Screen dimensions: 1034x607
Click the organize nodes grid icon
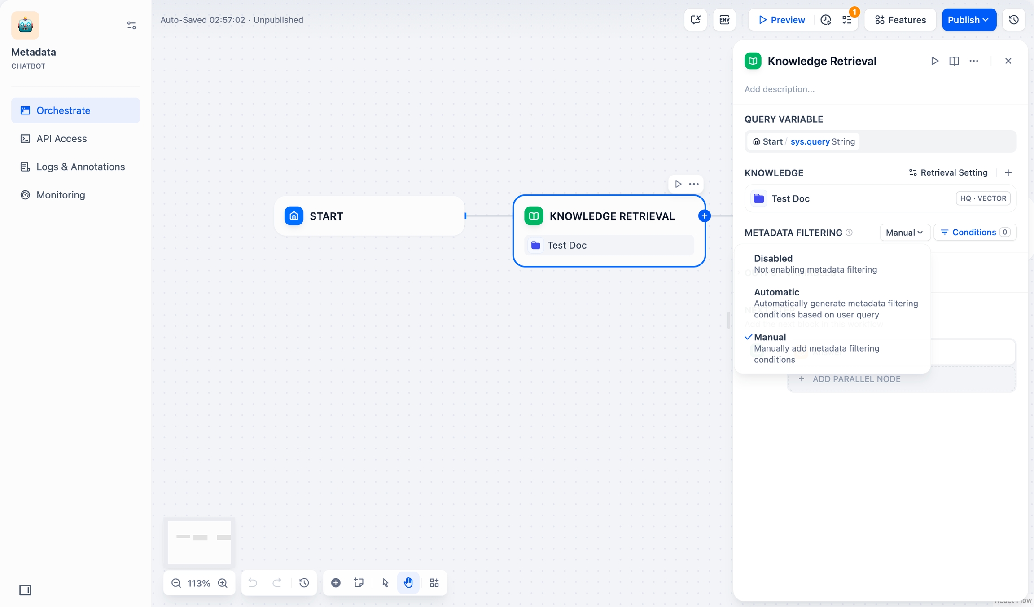[x=434, y=583]
